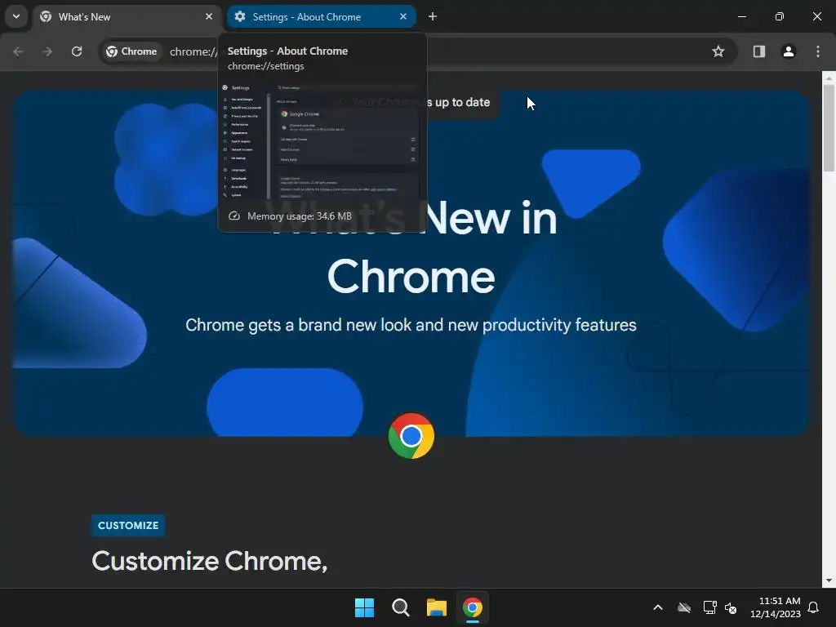
Task: Click the Chrome site info chip
Action: [x=131, y=51]
